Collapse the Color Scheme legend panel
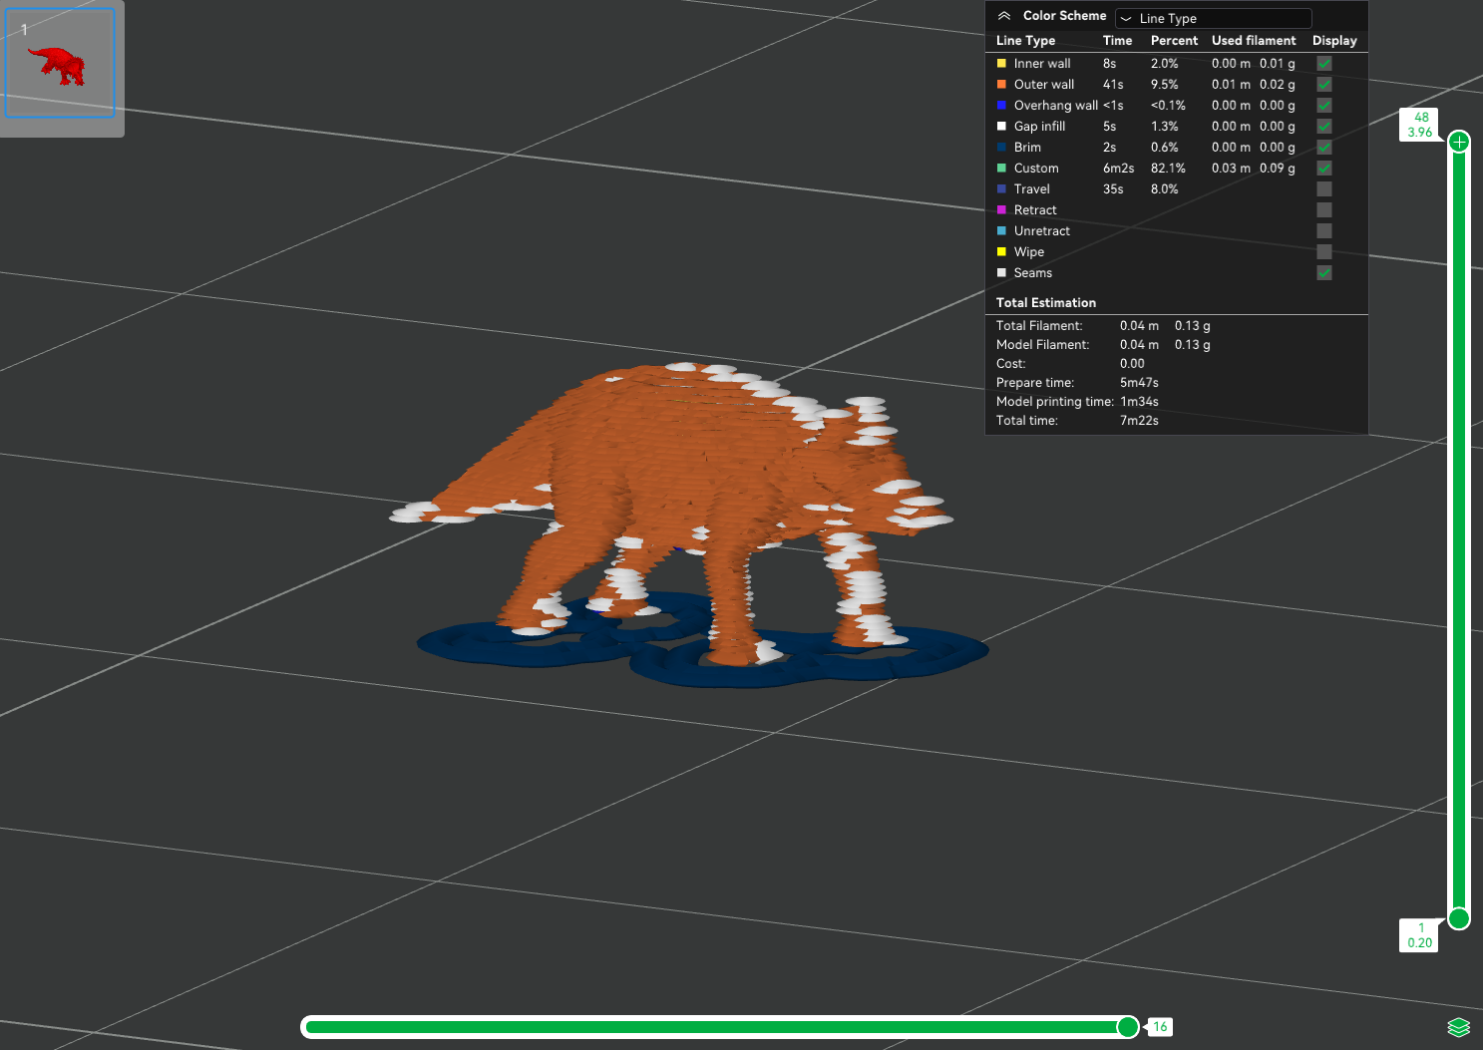The height and width of the screenshot is (1050, 1483). point(1004,16)
